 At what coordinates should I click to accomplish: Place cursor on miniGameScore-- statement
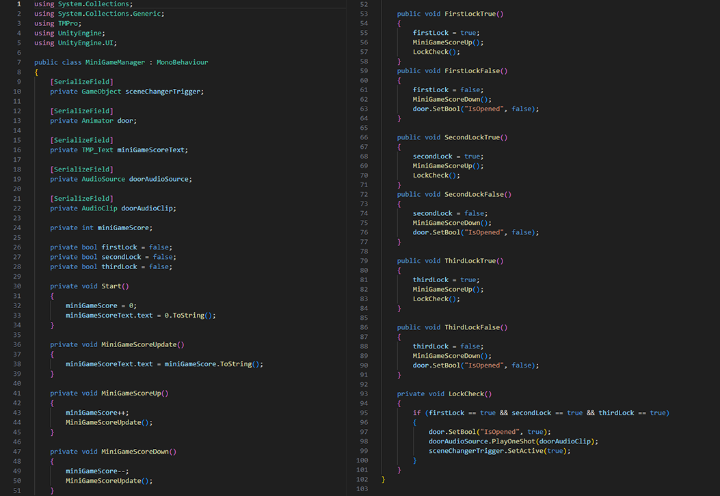tap(97, 471)
